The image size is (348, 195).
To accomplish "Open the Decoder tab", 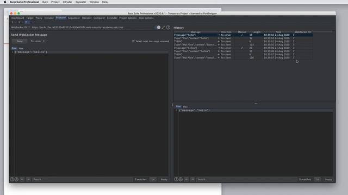I will point(87,18).
